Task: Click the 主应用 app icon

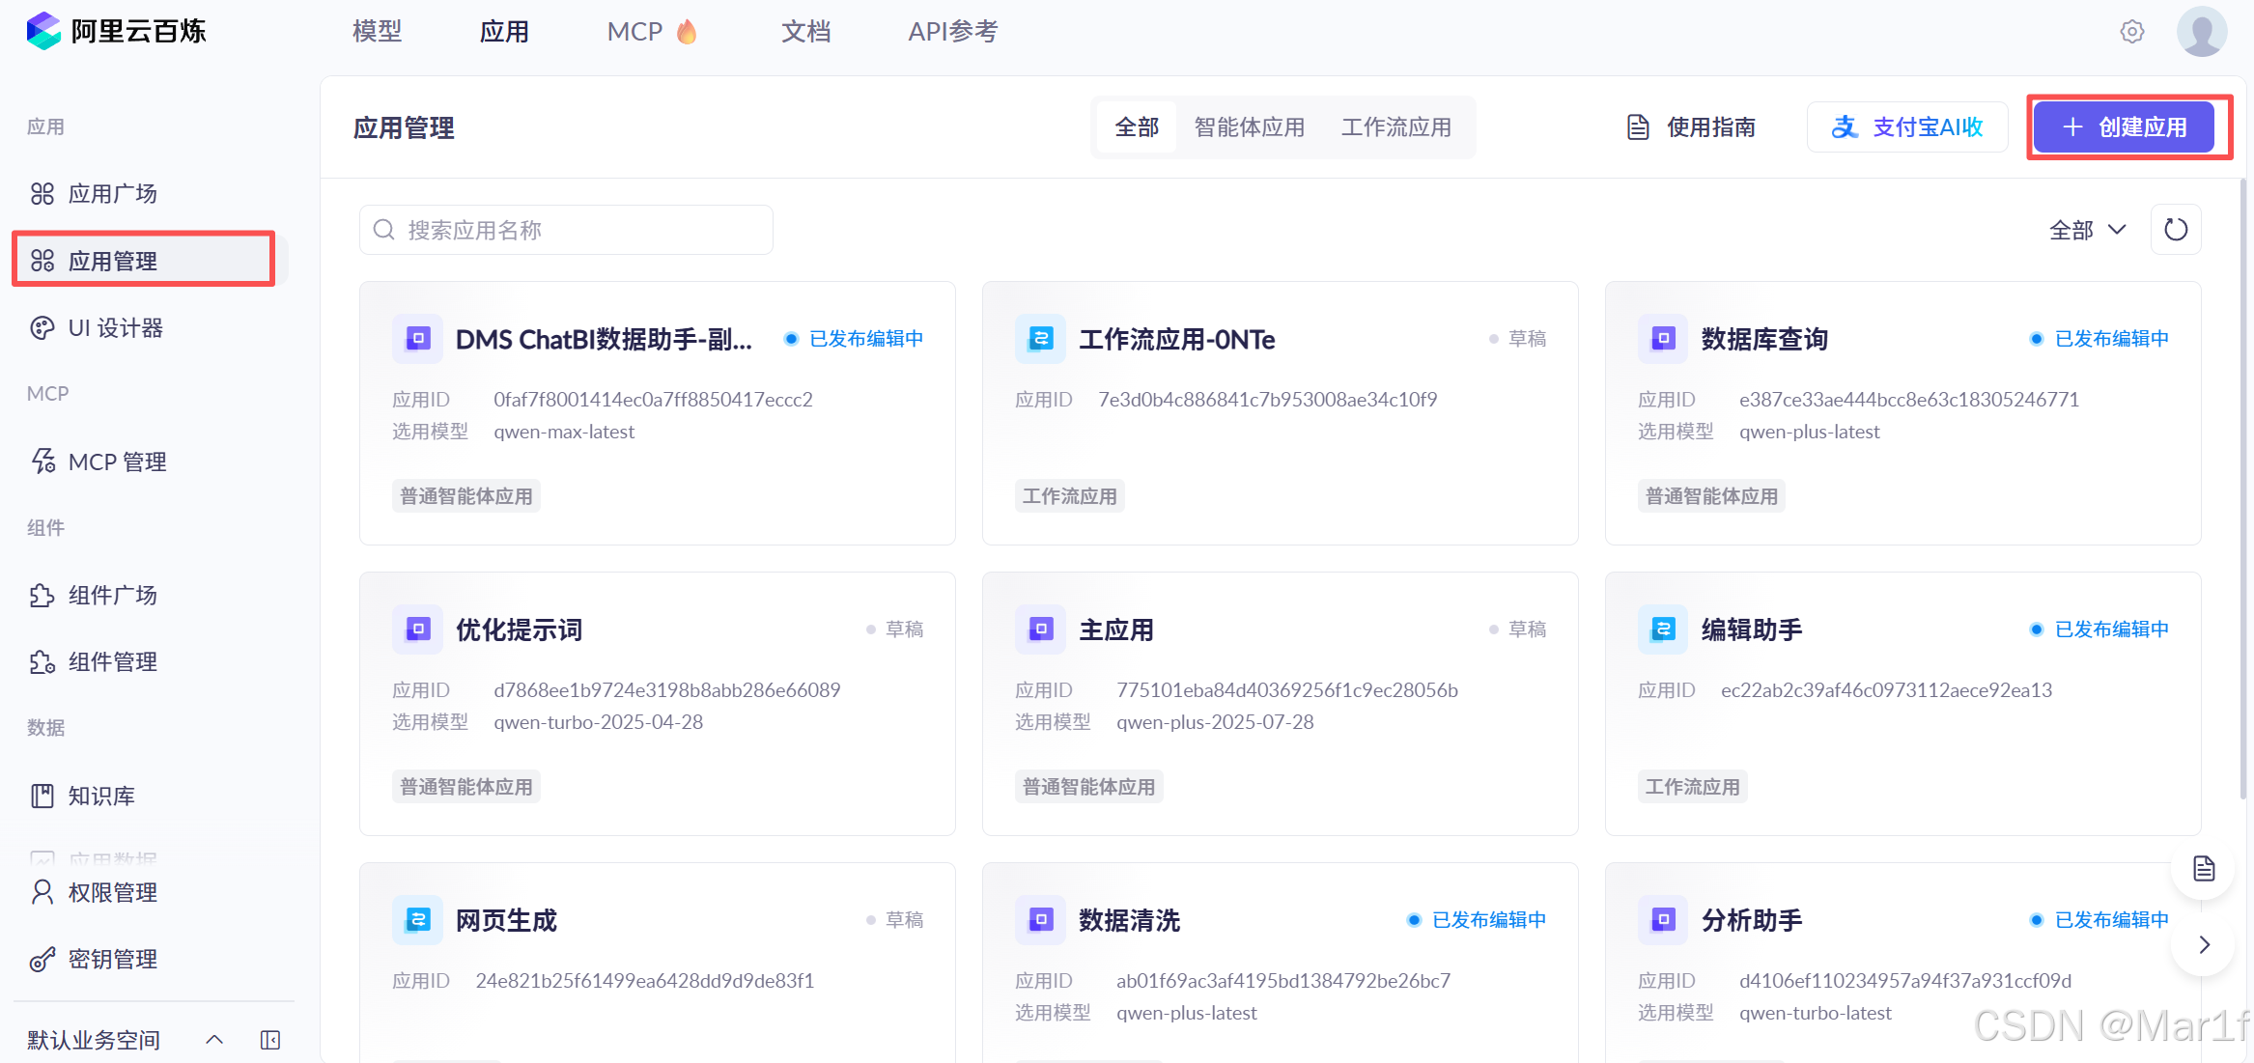Action: [x=1040, y=629]
